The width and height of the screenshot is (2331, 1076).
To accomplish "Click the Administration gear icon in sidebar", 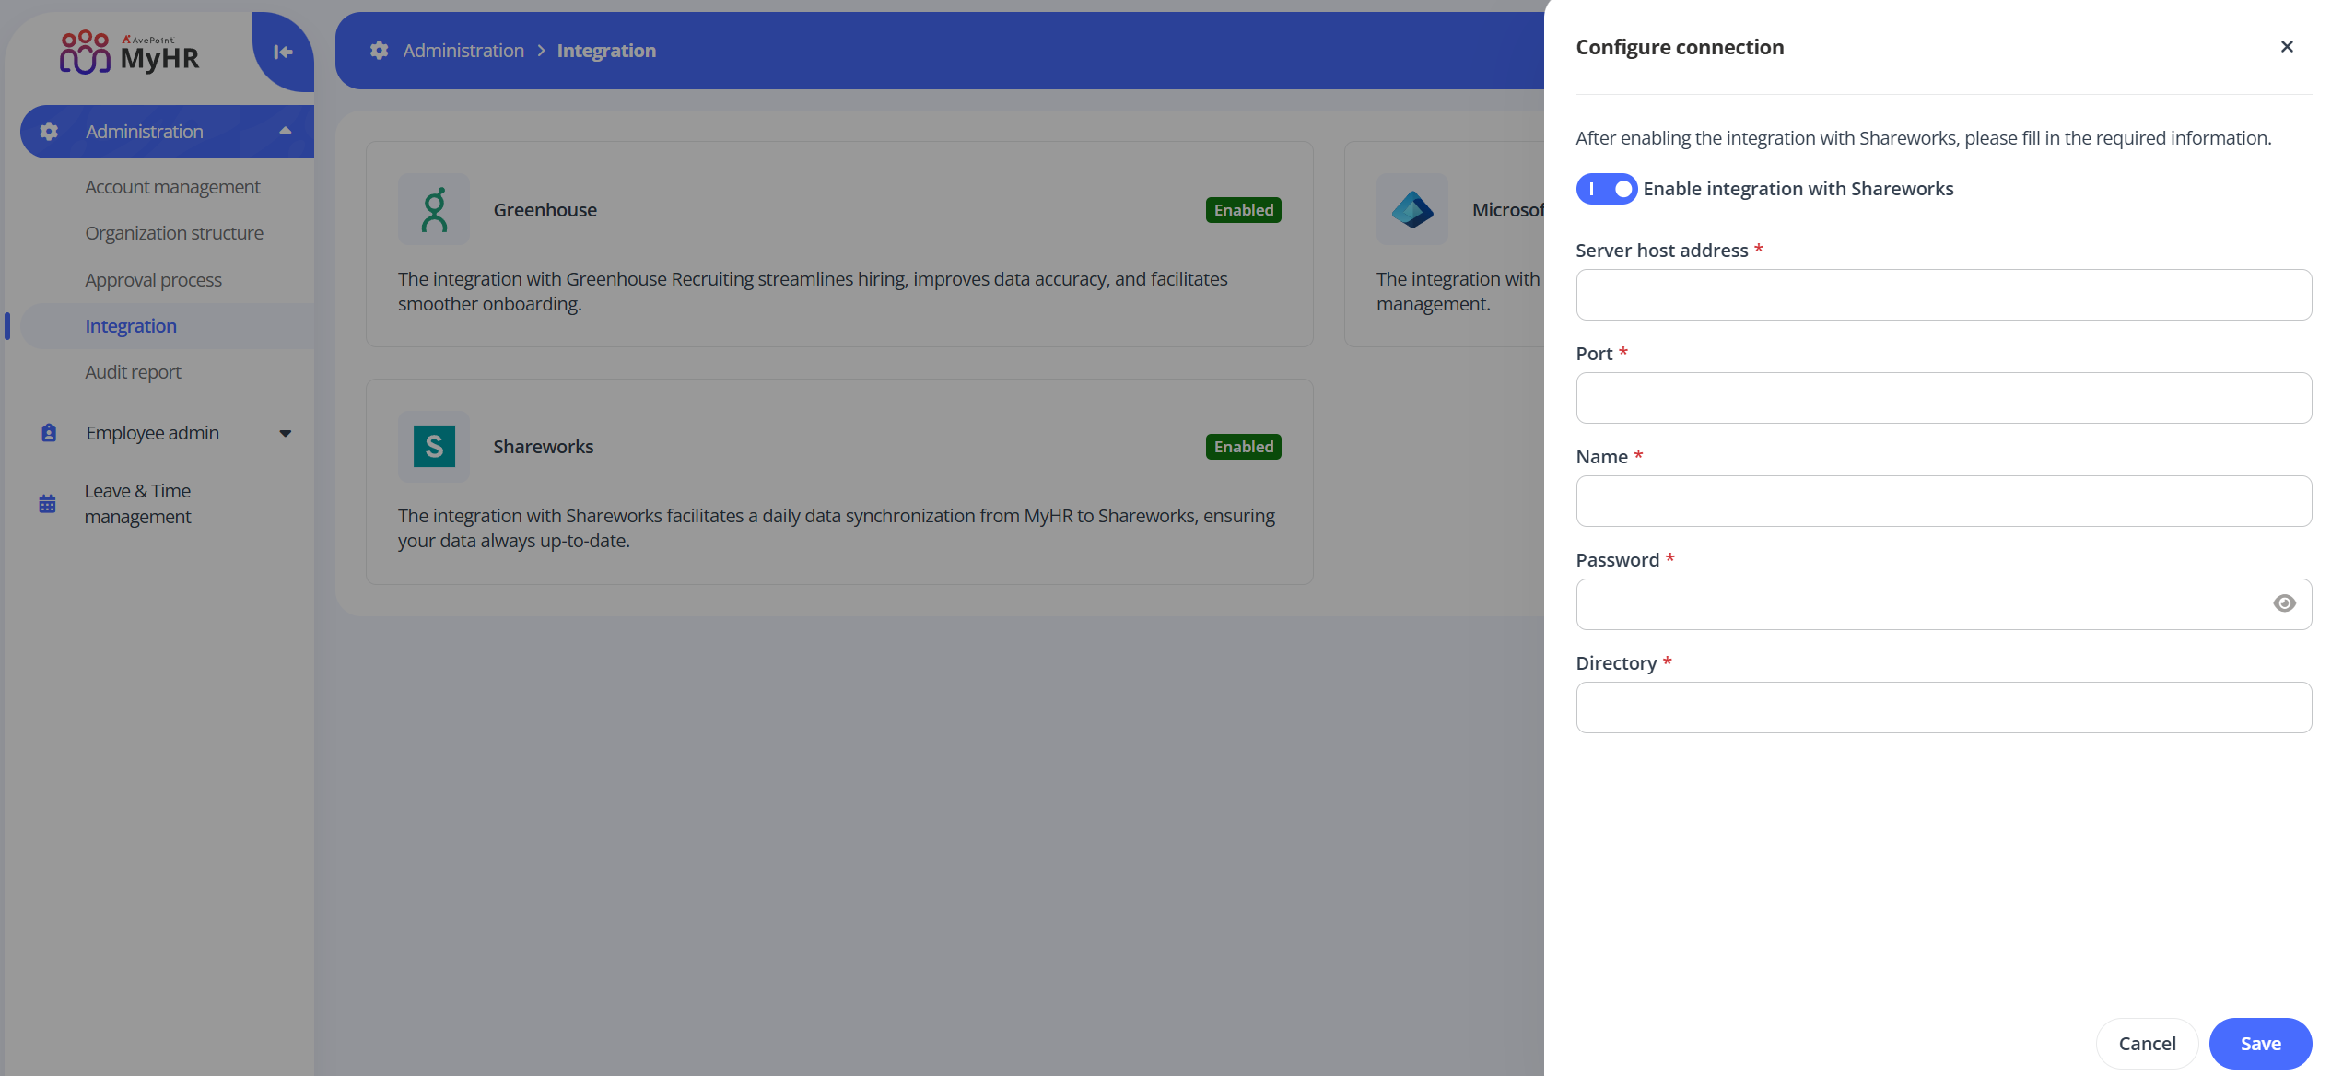I will [x=49, y=131].
